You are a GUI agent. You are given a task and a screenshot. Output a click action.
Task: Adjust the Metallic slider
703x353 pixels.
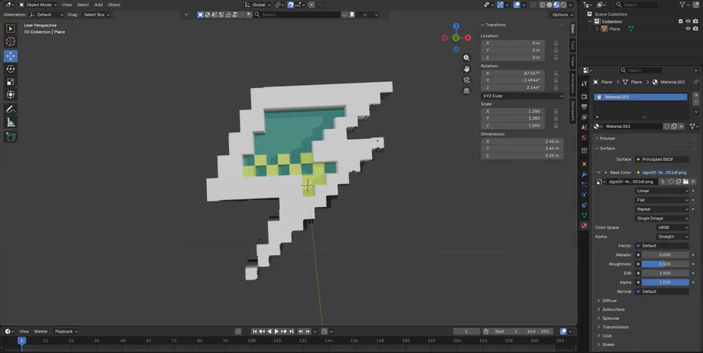tap(665, 255)
